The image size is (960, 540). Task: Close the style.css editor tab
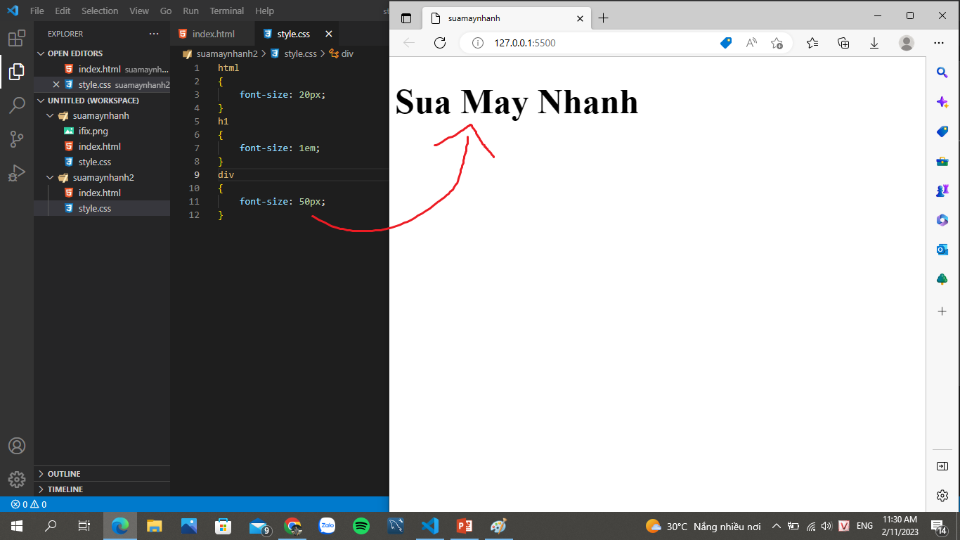(x=327, y=34)
